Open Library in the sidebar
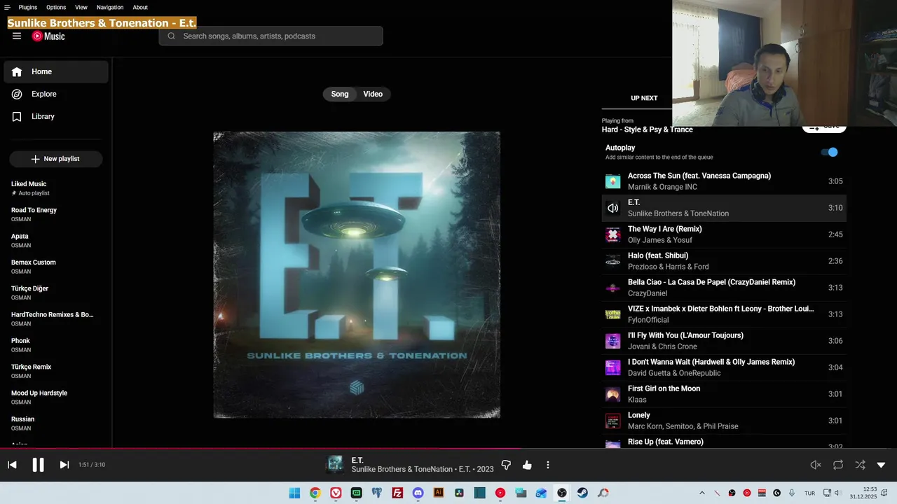Viewport: 897px width, 504px height. click(56, 116)
